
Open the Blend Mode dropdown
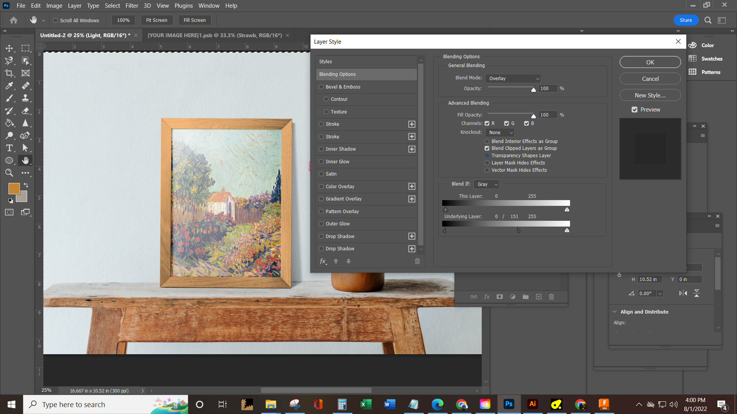pos(513,78)
